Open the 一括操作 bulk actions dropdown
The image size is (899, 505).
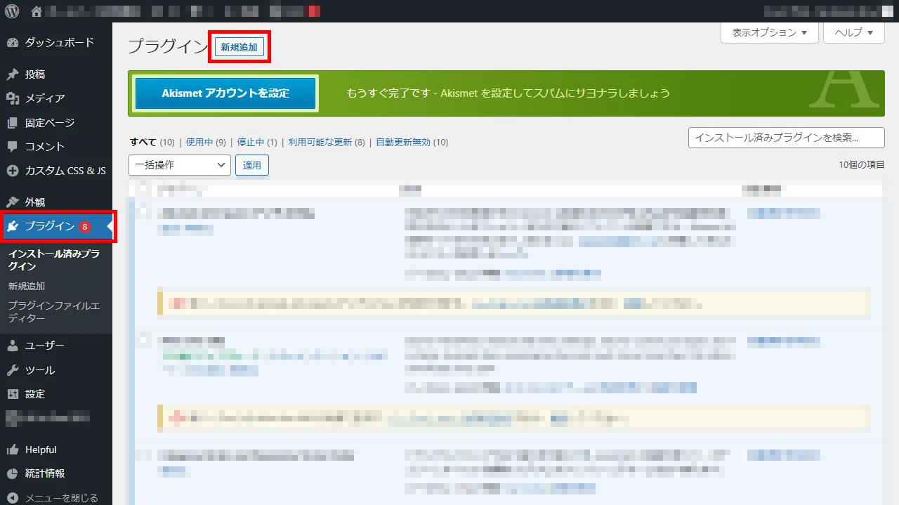tap(180, 165)
